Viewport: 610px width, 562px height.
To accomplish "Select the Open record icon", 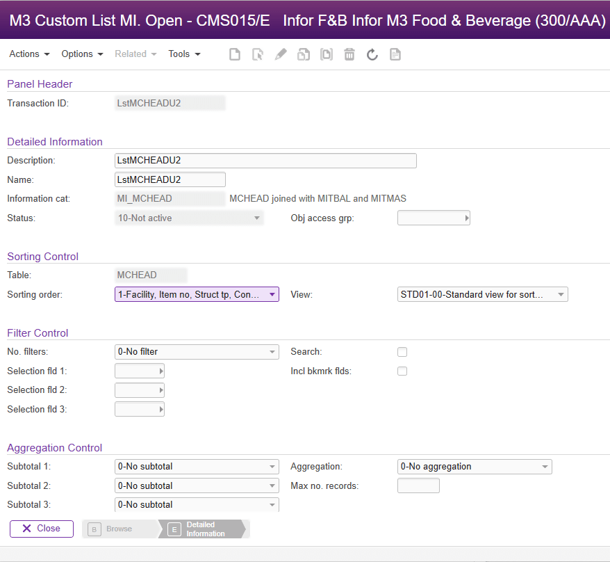I will point(257,54).
